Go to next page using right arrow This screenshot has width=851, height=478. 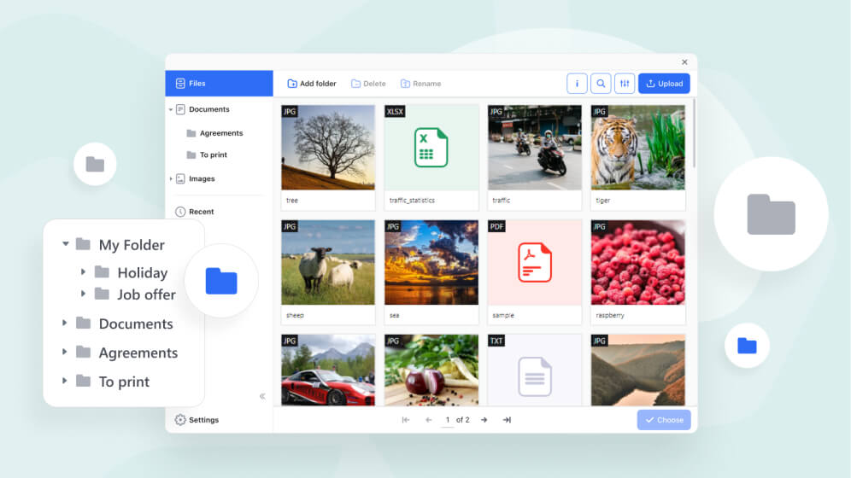(484, 420)
